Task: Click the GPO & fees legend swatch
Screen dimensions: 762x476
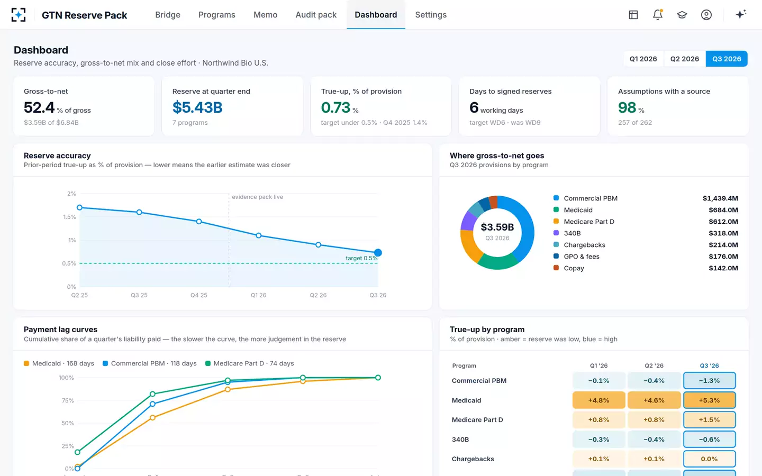Action: [x=556, y=256]
